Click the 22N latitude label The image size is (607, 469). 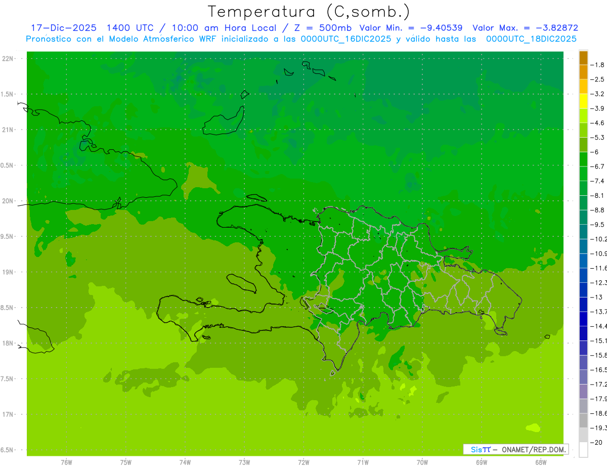click(8, 59)
